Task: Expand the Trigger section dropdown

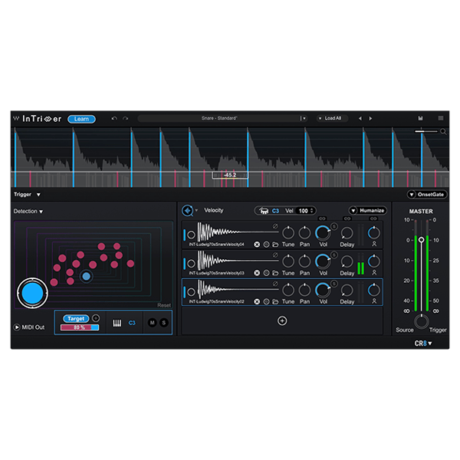Action: point(38,195)
